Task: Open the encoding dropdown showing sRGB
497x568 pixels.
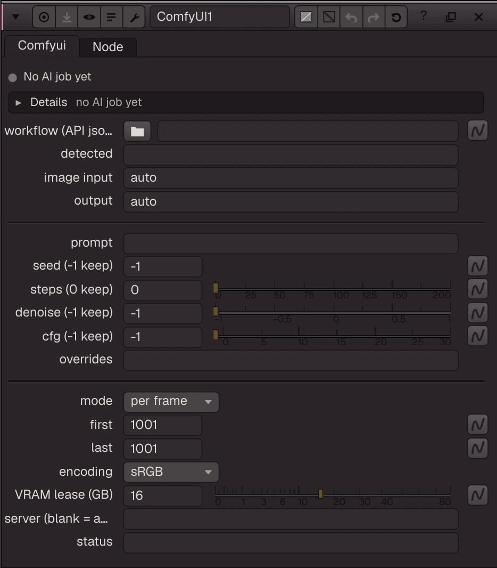Action: point(171,472)
